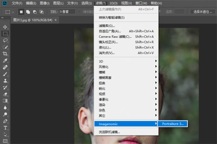
Task: Click Portraiture 3... submenu entry
Action: pos(173,124)
